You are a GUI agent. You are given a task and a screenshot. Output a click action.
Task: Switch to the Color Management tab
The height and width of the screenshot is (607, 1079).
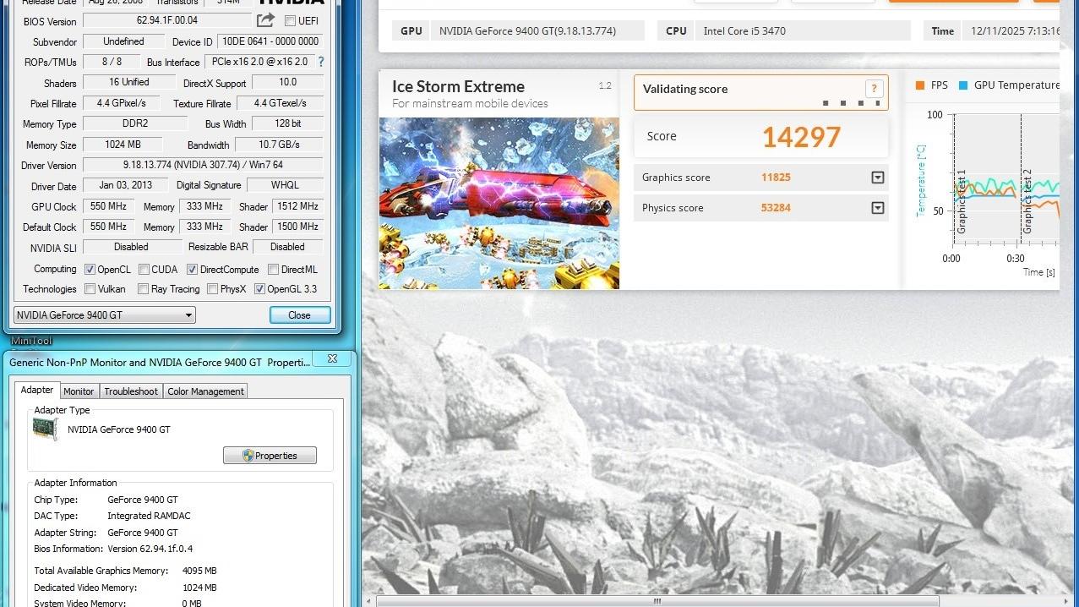[205, 391]
